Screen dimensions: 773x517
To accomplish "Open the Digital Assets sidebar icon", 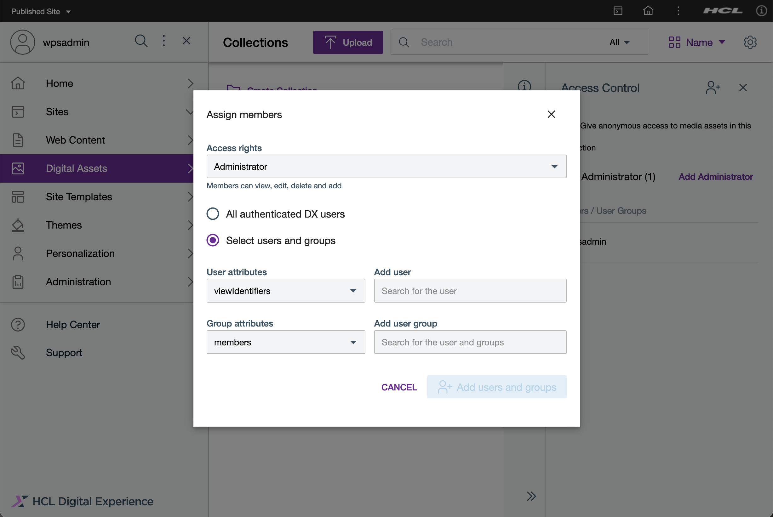I will [18, 168].
